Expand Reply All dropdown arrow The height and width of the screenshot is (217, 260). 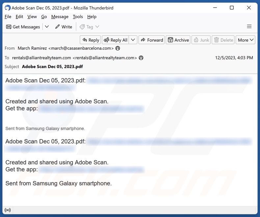click(133, 40)
